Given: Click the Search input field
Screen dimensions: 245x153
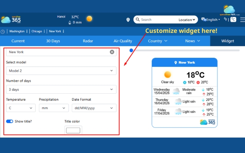Looking at the screenshot, I should [x=158, y=20].
